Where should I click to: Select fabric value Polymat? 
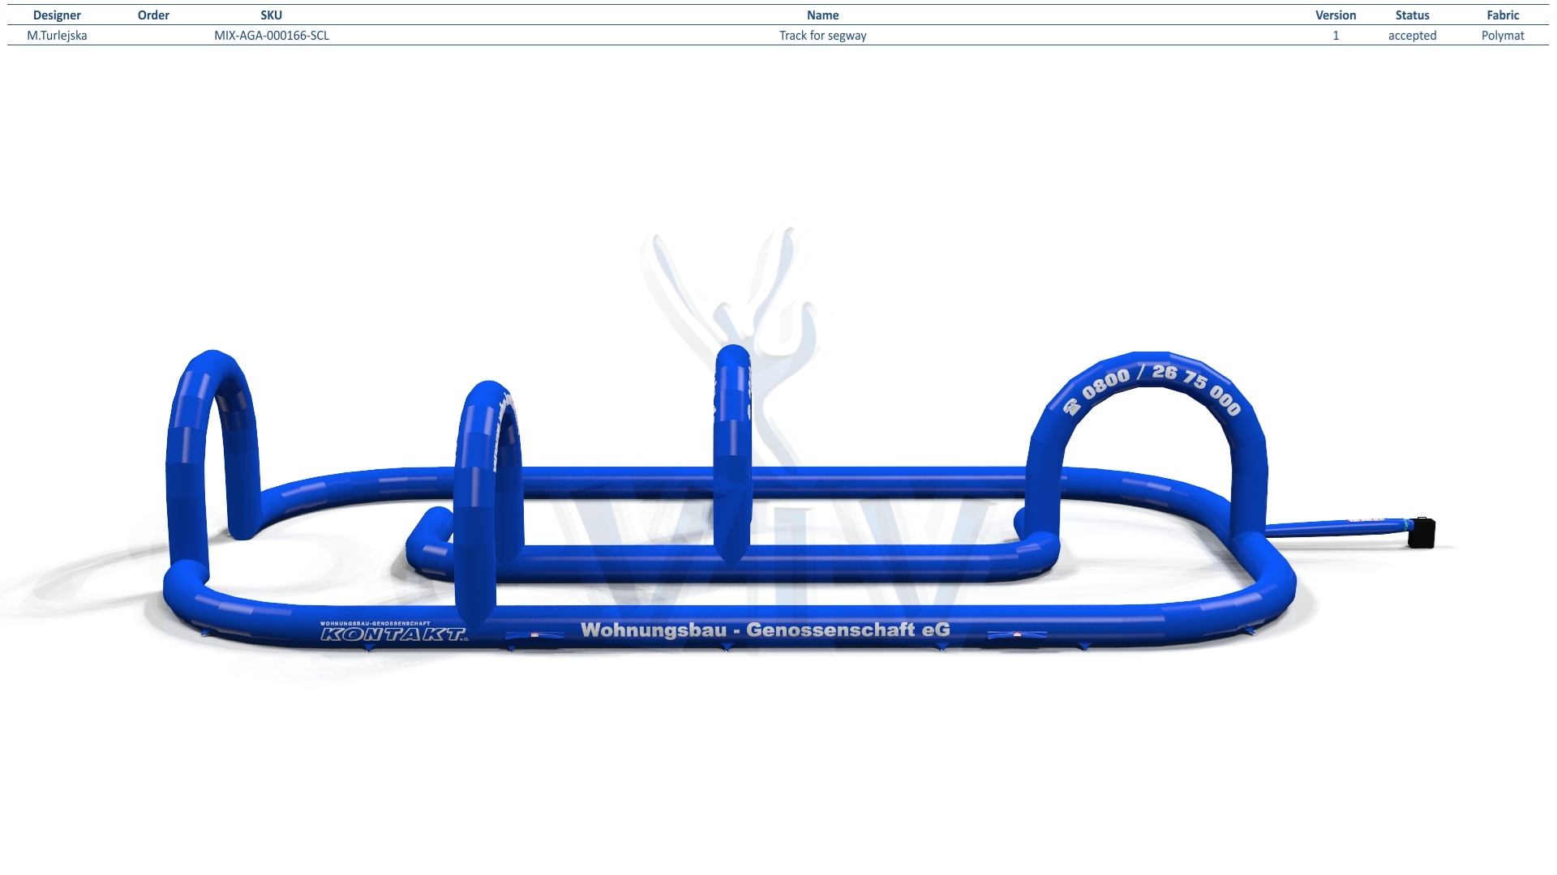pos(1503,36)
